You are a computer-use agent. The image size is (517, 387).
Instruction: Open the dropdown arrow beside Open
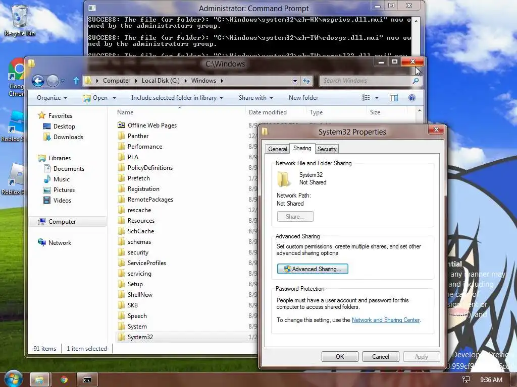click(x=114, y=98)
